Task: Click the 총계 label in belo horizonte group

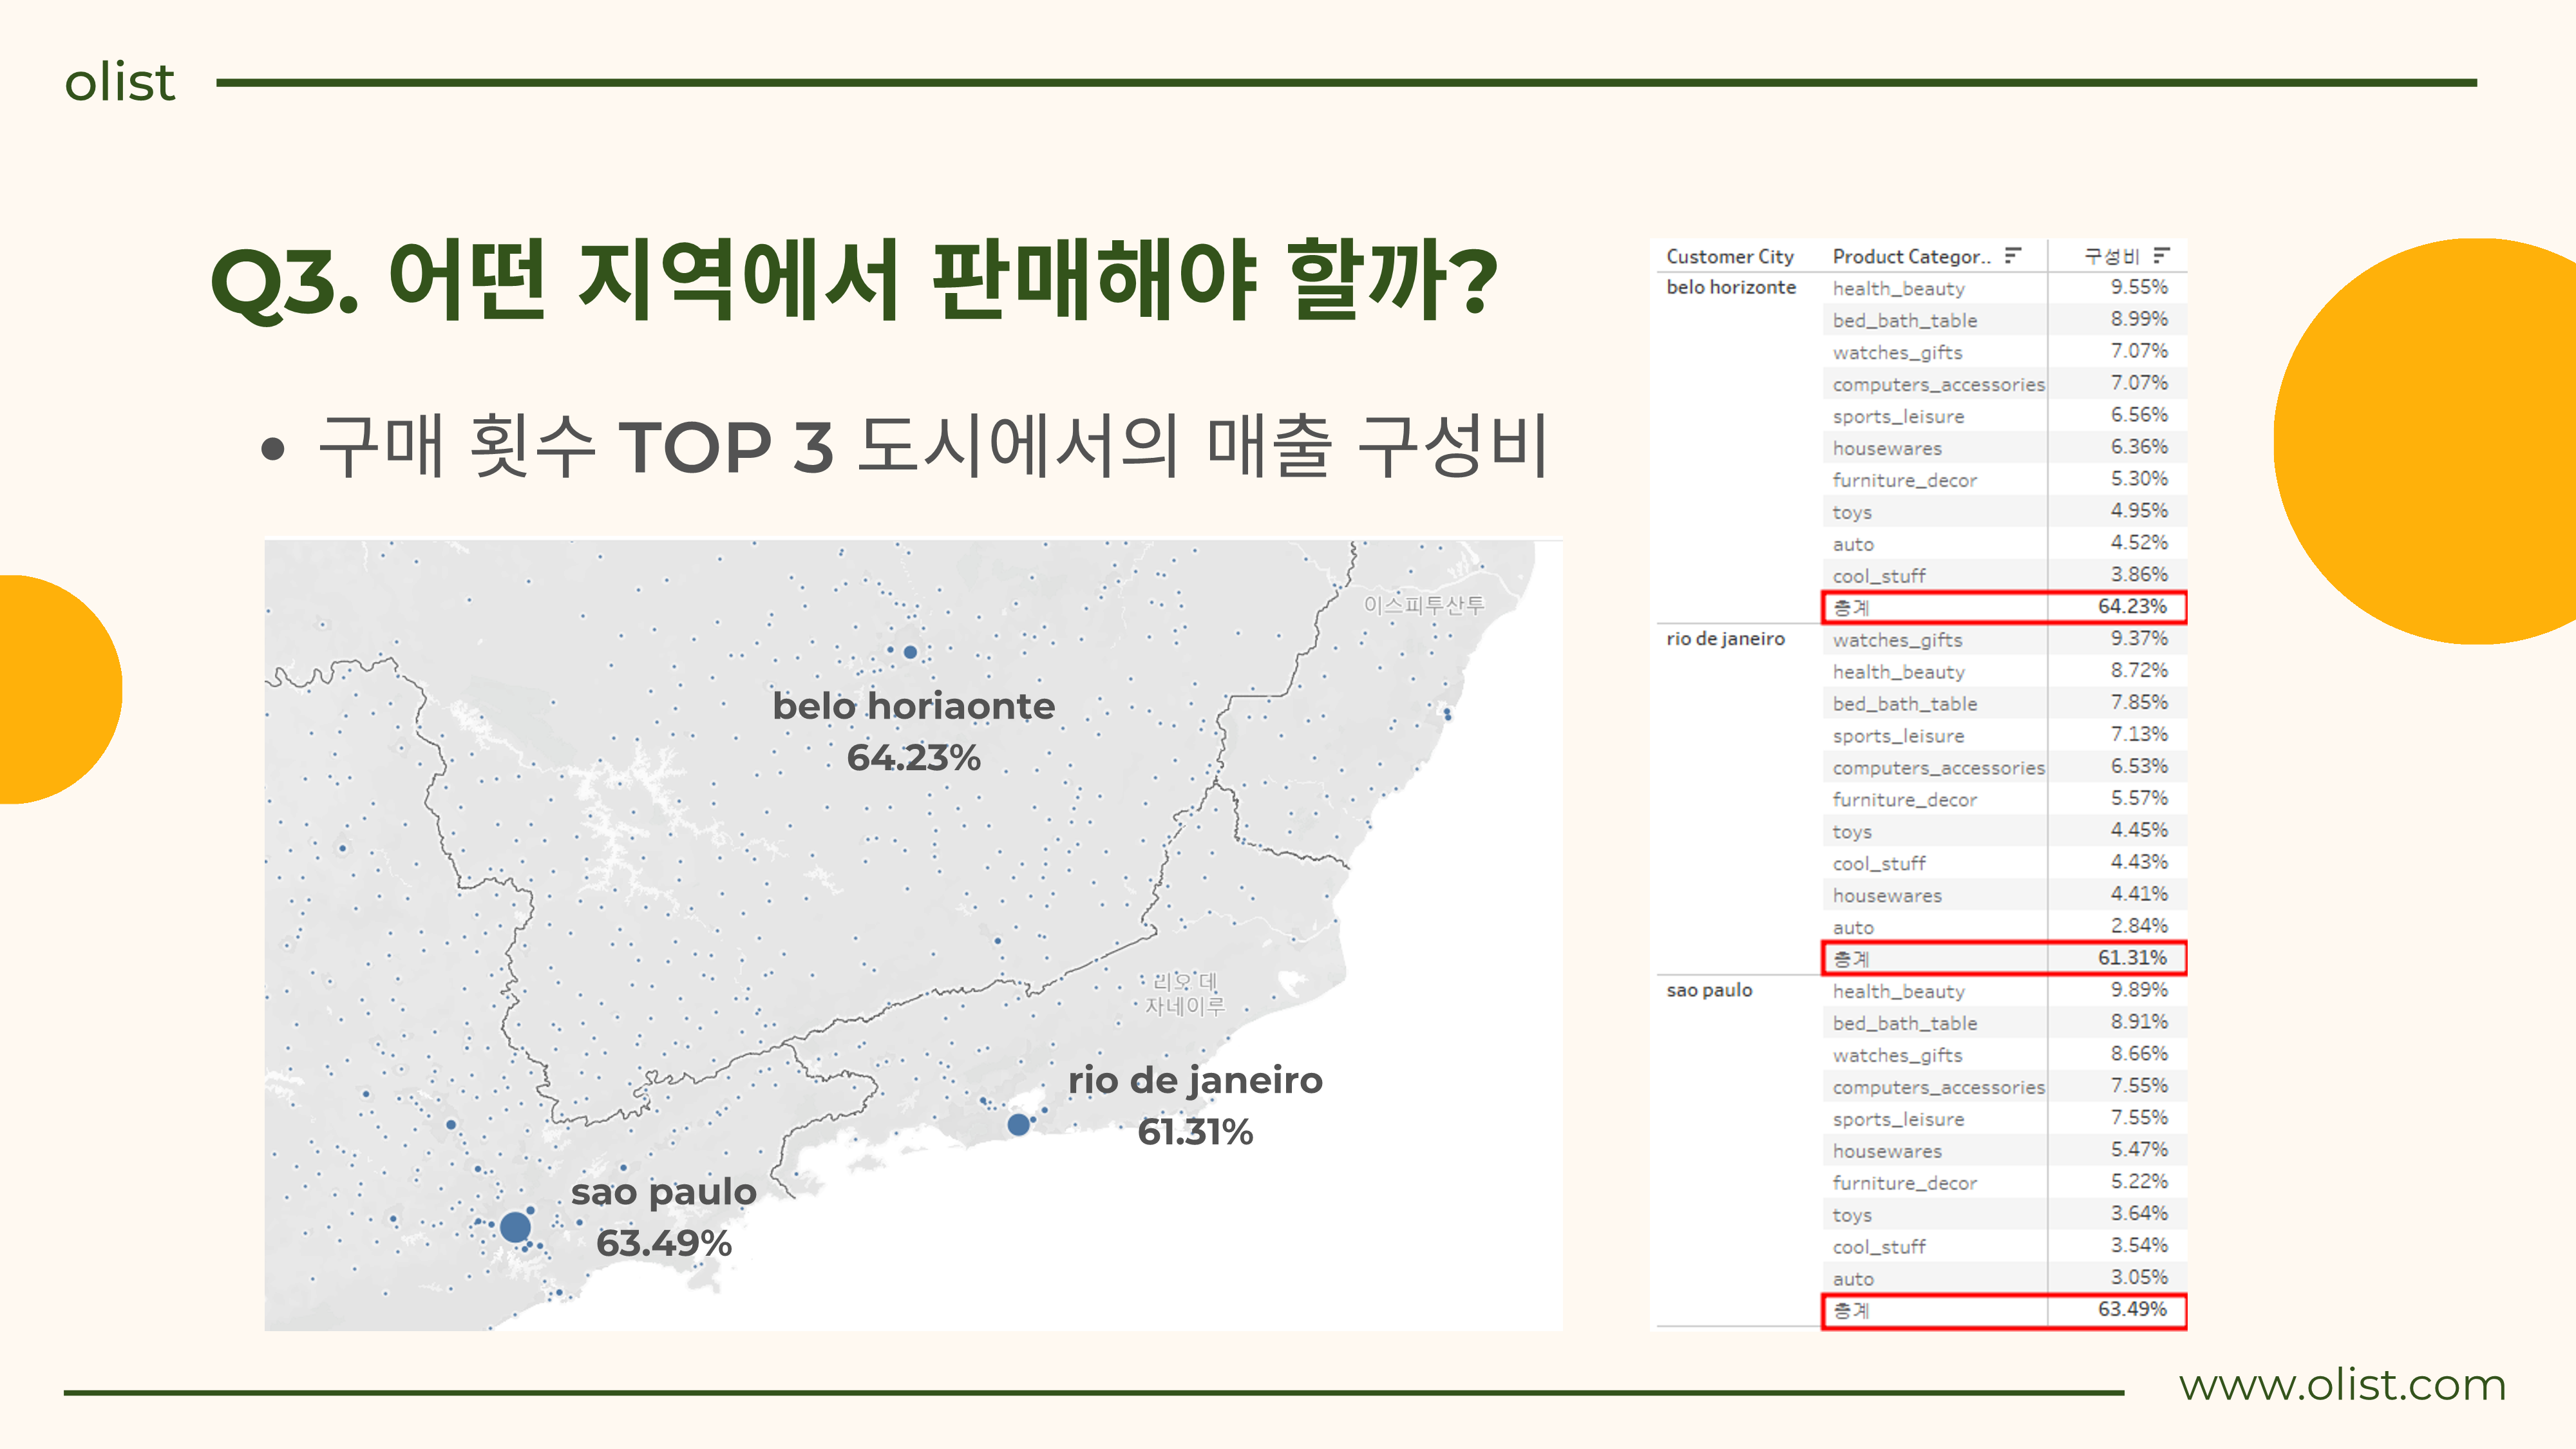Action: point(1851,607)
